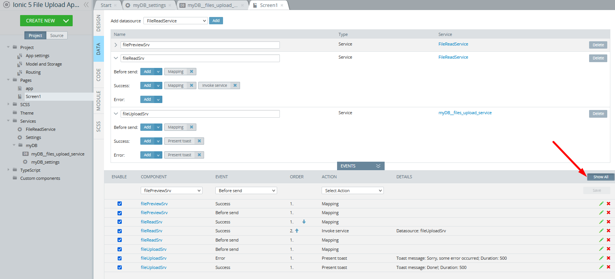Remove fileUploadSrv Before send Mapping chip
The width and height of the screenshot is (615, 279).
click(x=191, y=127)
